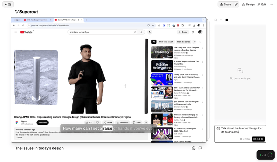Open the browser extensions puzzle icon
Viewport: 277px width, 162px height.
(x=182, y=26)
